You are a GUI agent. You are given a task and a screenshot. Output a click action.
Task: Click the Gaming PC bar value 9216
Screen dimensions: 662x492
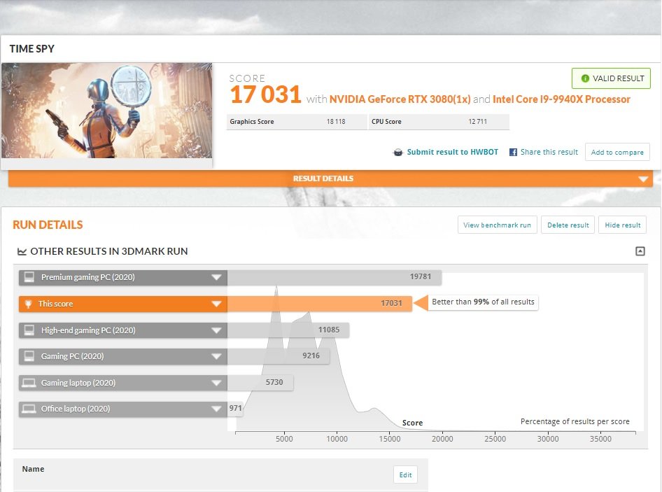pos(311,356)
